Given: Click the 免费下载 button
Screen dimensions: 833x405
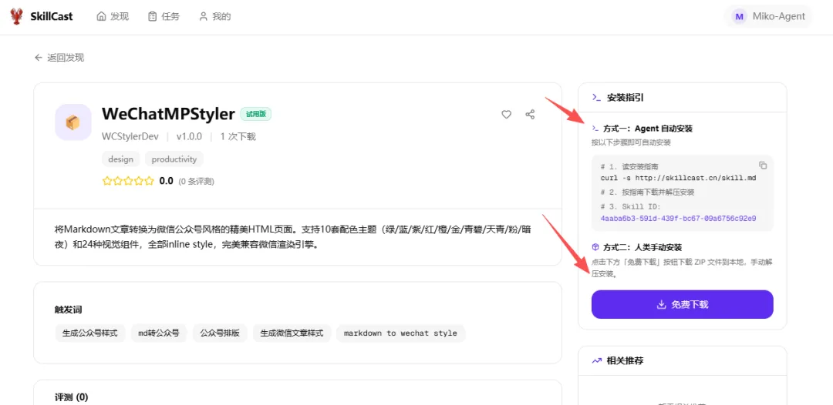Looking at the screenshot, I should coord(682,304).
